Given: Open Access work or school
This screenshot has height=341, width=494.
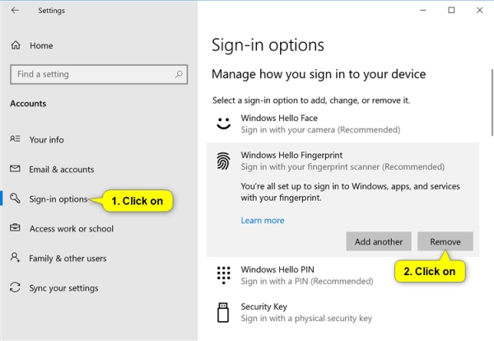Looking at the screenshot, I should pos(72,229).
